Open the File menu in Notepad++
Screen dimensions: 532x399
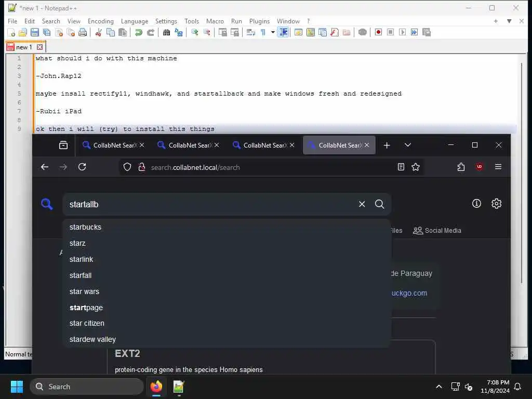[x=12, y=21]
